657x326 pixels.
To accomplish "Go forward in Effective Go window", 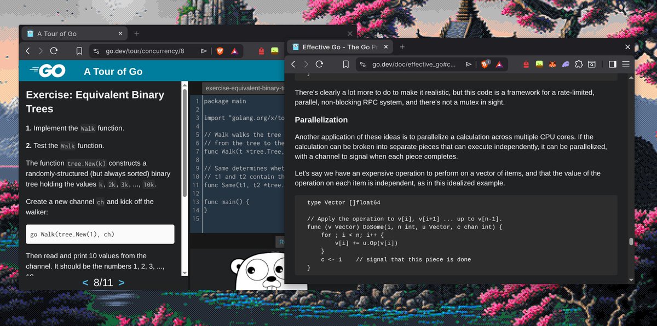I will pos(306,64).
